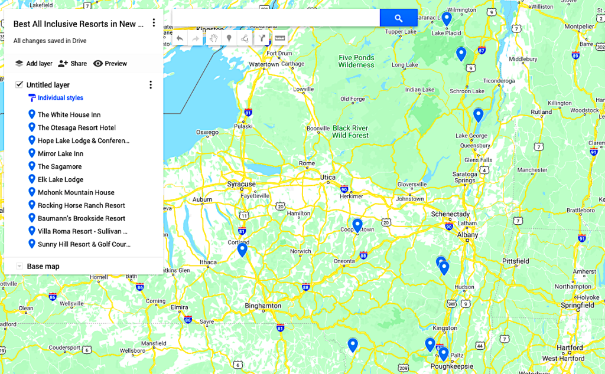Select 'The White House Inn' in the layer list
Image resolution: width=605 pixels, height=374 pixels.
pyautogui.click(x=69, y=115)
